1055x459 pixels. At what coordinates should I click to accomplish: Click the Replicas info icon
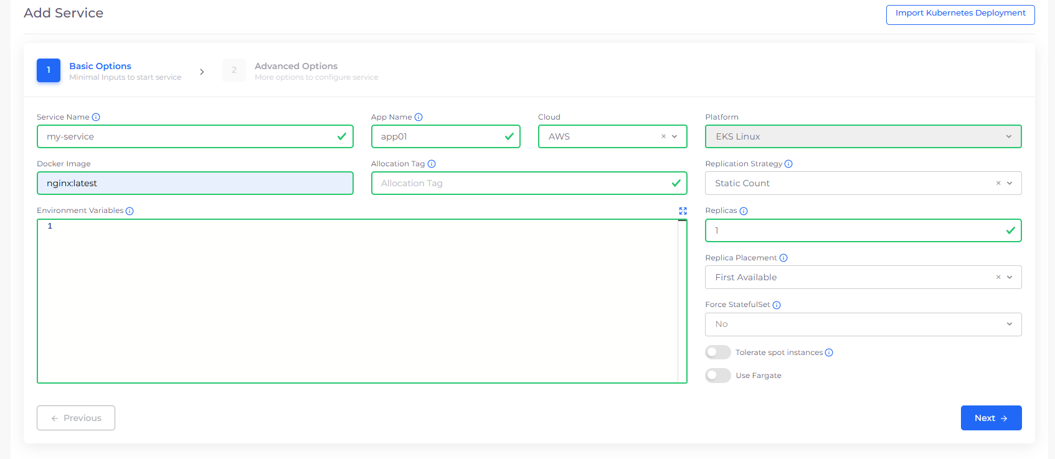tap(744, 211)
